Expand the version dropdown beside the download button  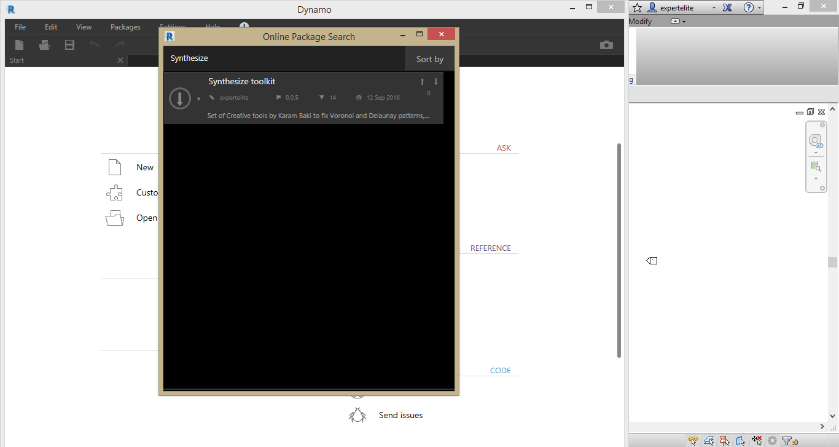198,98
